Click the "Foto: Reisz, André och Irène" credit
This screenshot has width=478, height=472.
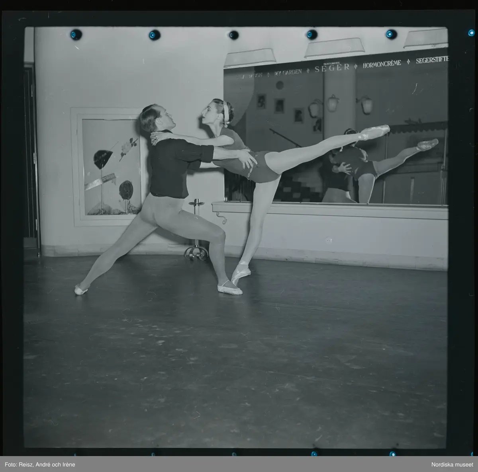40,464
